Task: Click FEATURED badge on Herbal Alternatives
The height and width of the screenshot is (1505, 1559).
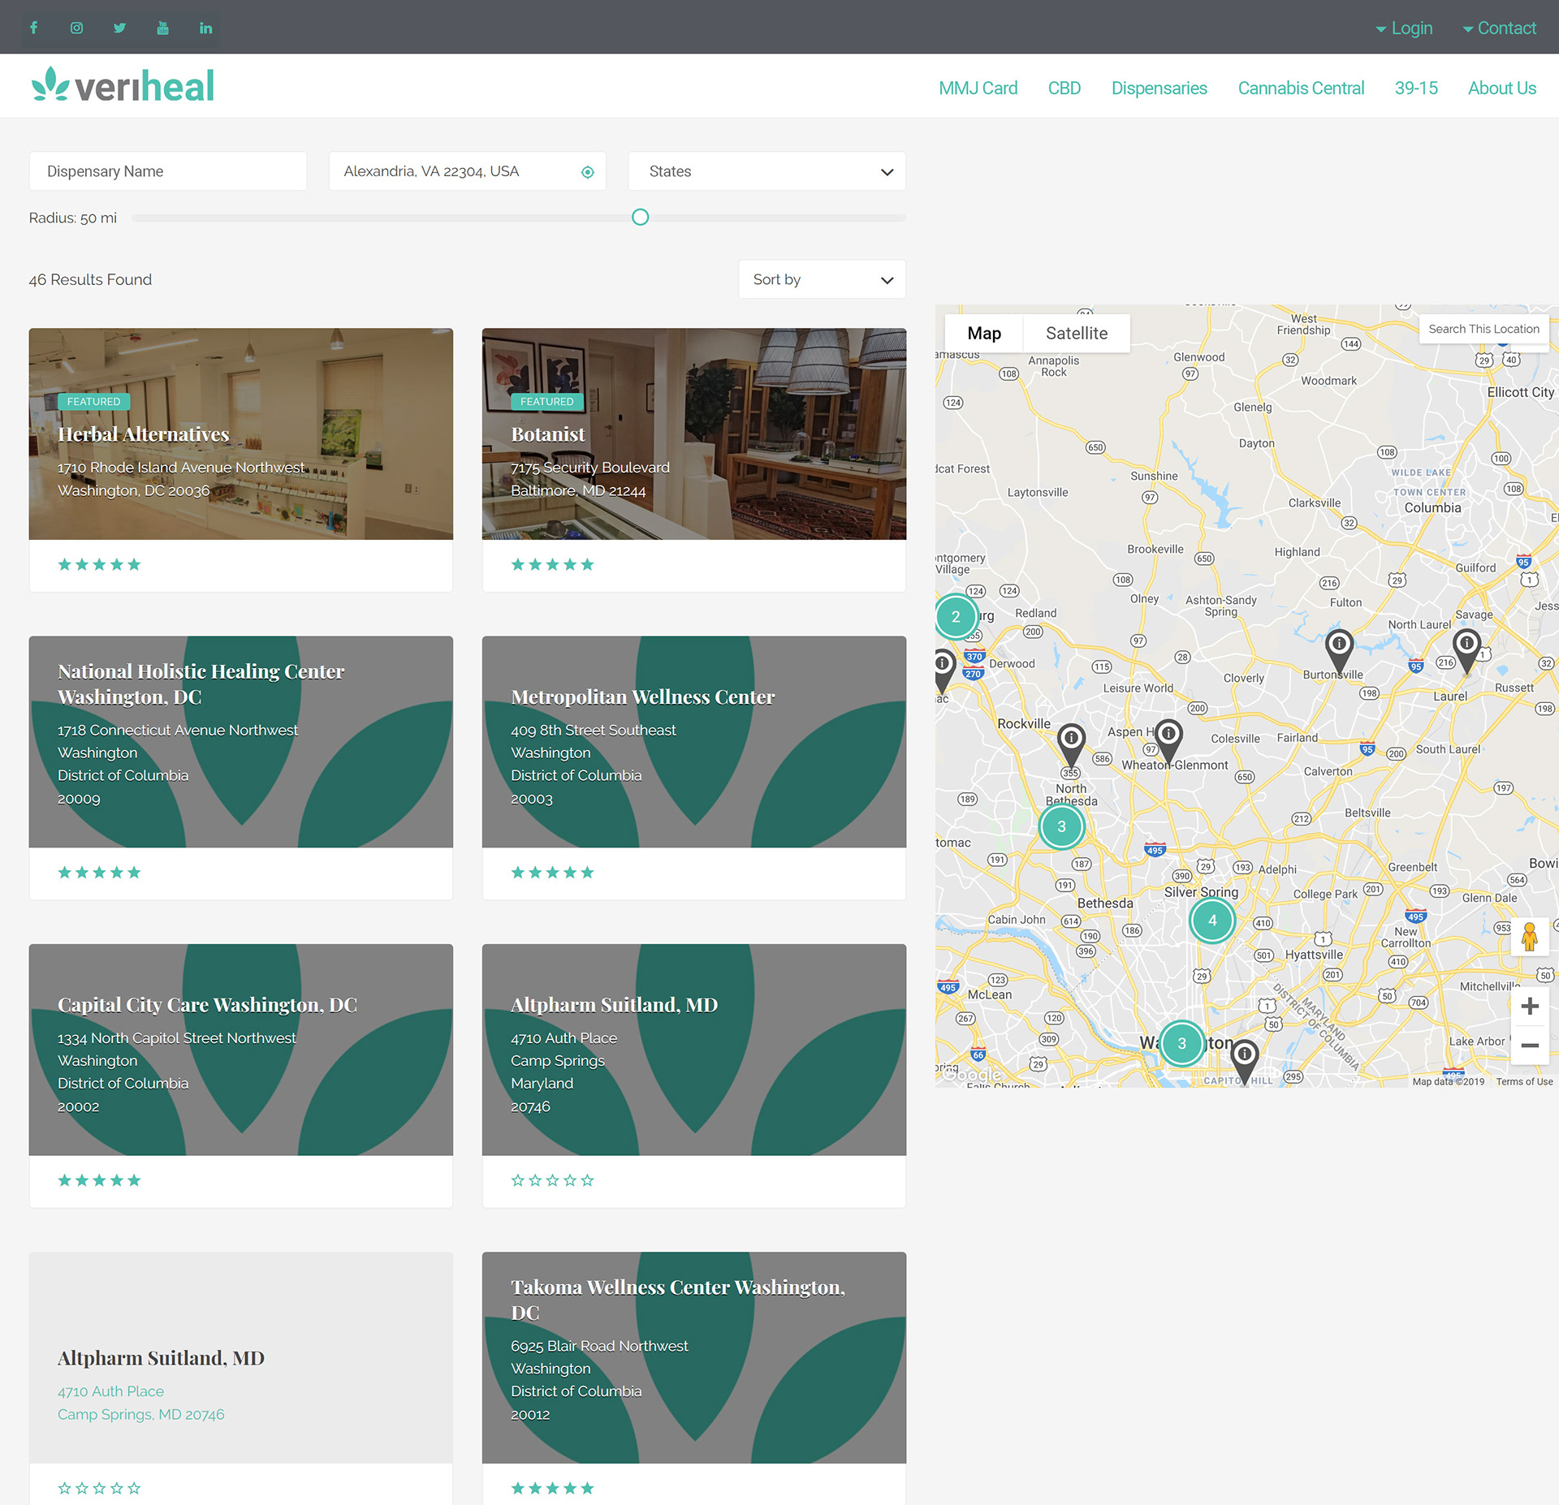Action: (93, 402)
